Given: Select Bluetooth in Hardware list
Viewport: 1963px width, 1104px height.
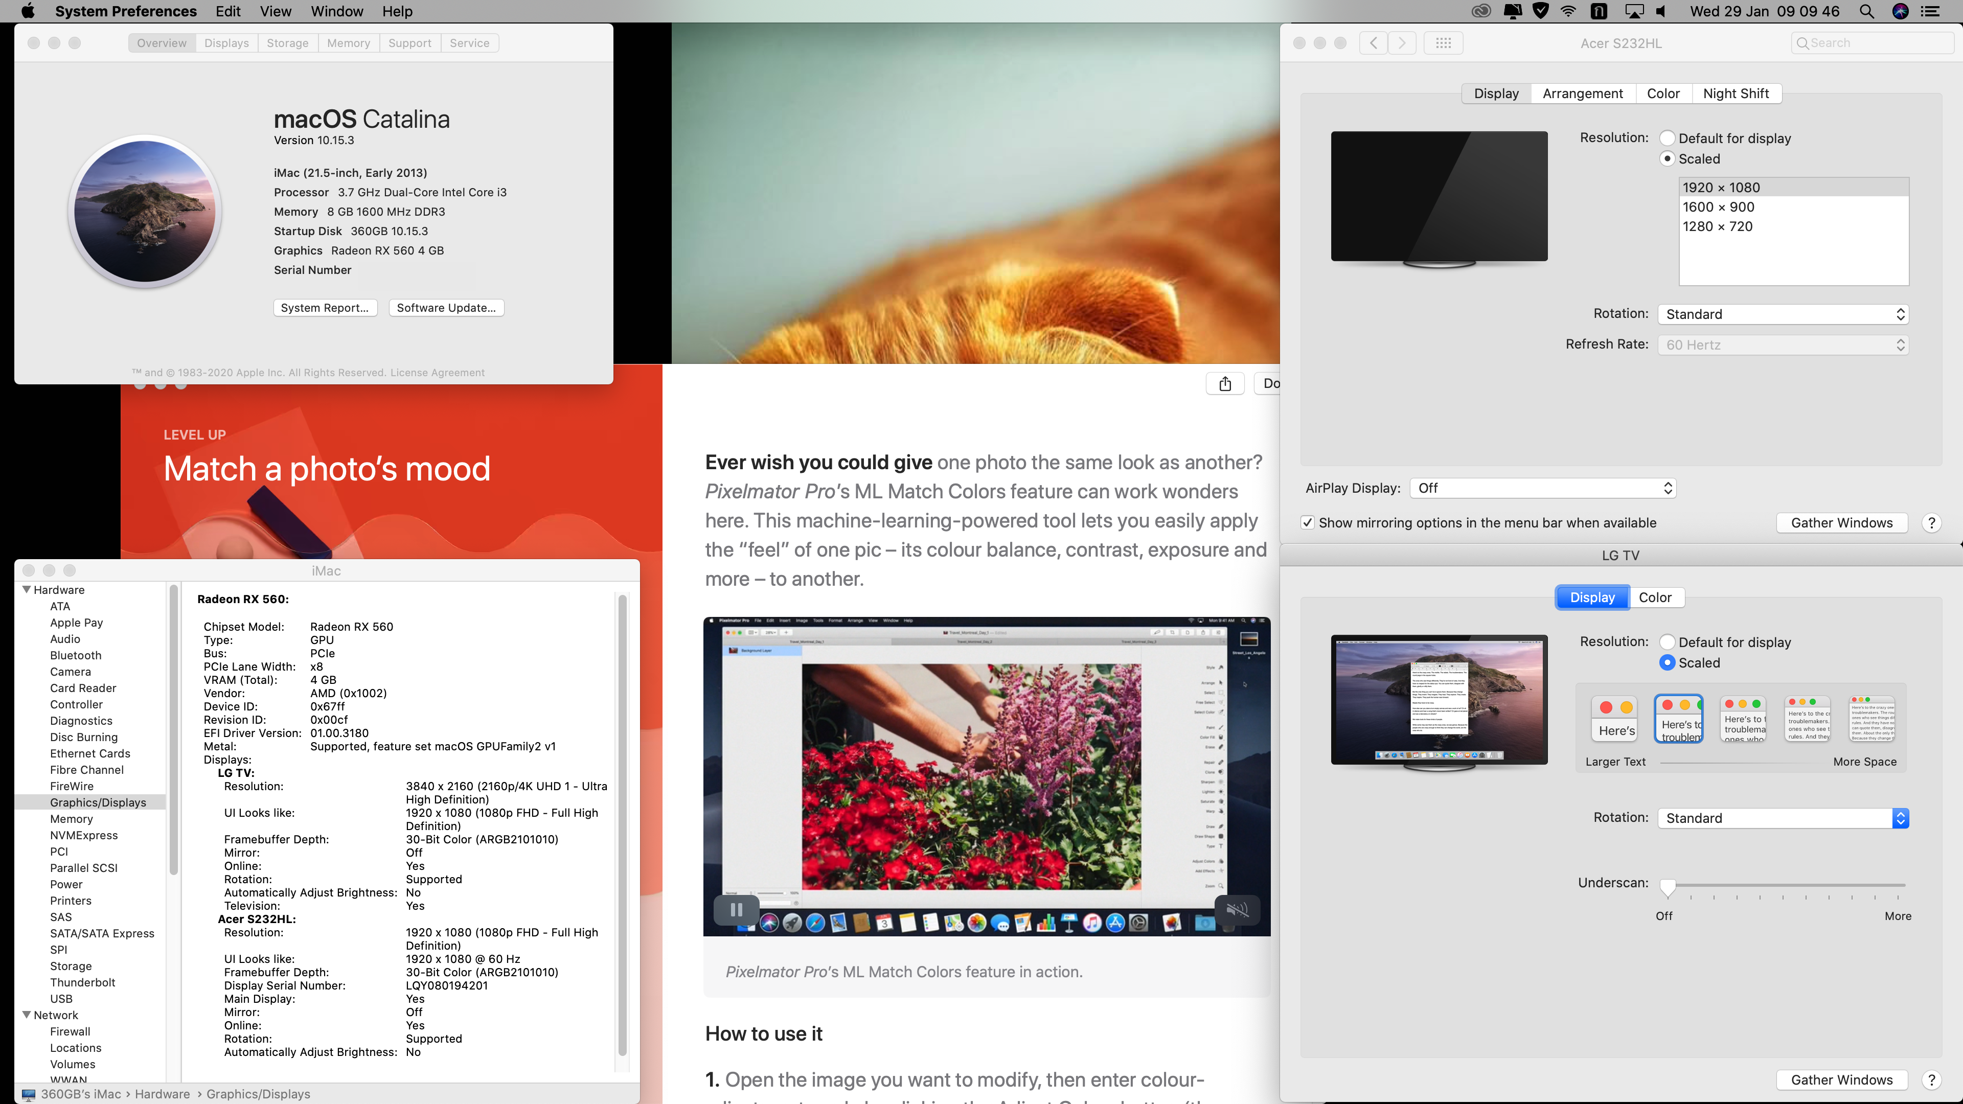Looking at the screenshot, I should point(76,655).
